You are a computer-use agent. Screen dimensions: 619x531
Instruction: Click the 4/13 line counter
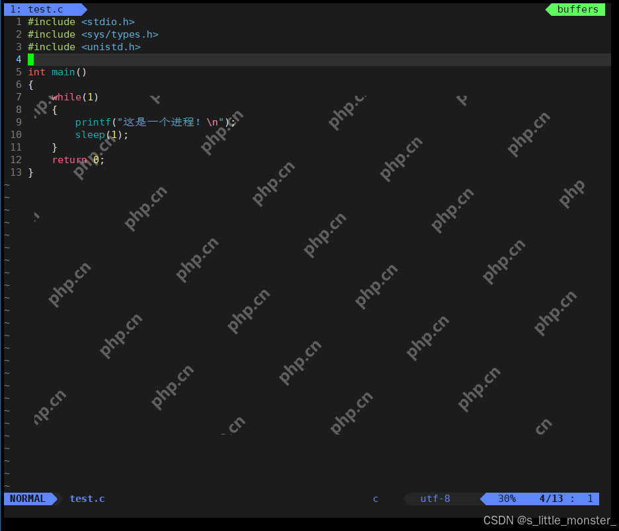pos(551,499)
